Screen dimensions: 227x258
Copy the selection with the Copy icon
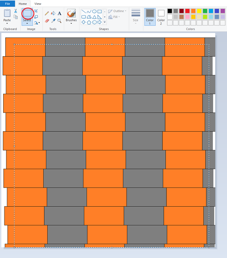tap(16, 17)
